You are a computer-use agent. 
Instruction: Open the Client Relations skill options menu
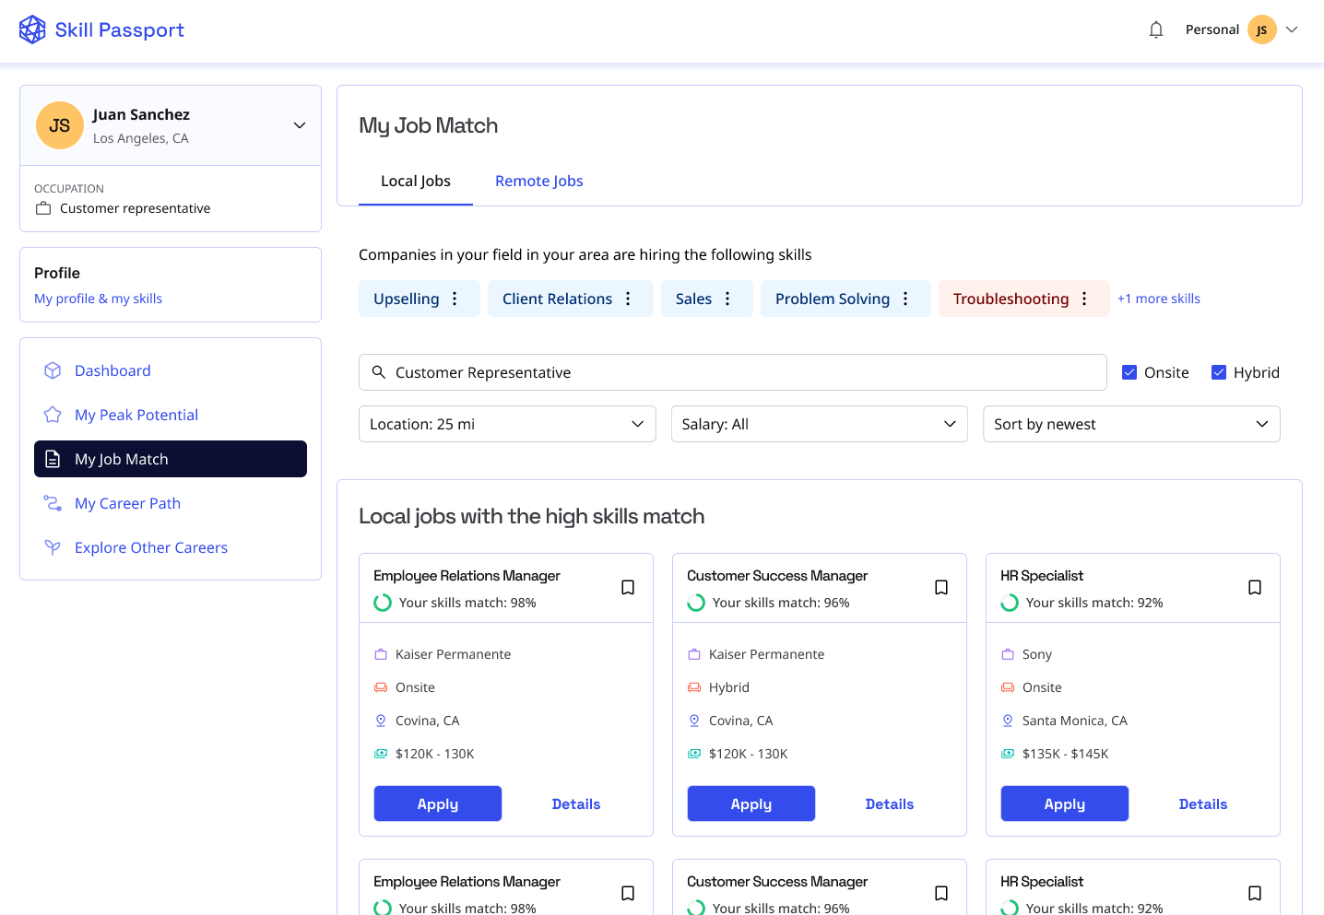628,299
